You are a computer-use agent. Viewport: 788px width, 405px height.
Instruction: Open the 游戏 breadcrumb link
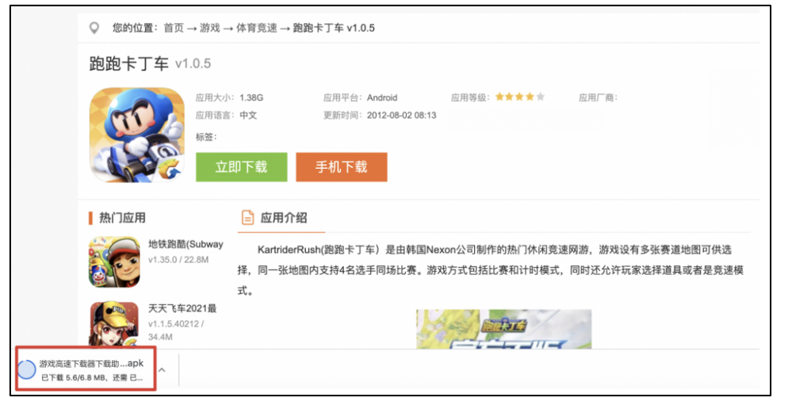click(210, 29)
